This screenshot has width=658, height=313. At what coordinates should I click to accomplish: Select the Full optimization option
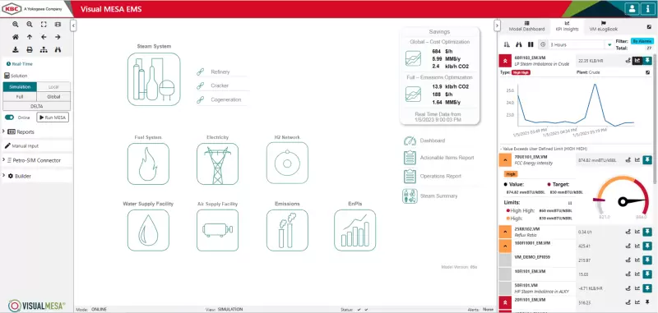20,96
